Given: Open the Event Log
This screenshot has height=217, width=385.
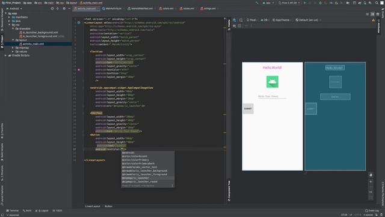Looking at the screenshot, I should click(x=372, y=210).
